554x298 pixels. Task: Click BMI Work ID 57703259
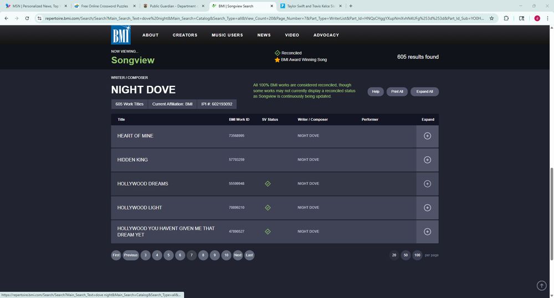click(x=237, y=160)
